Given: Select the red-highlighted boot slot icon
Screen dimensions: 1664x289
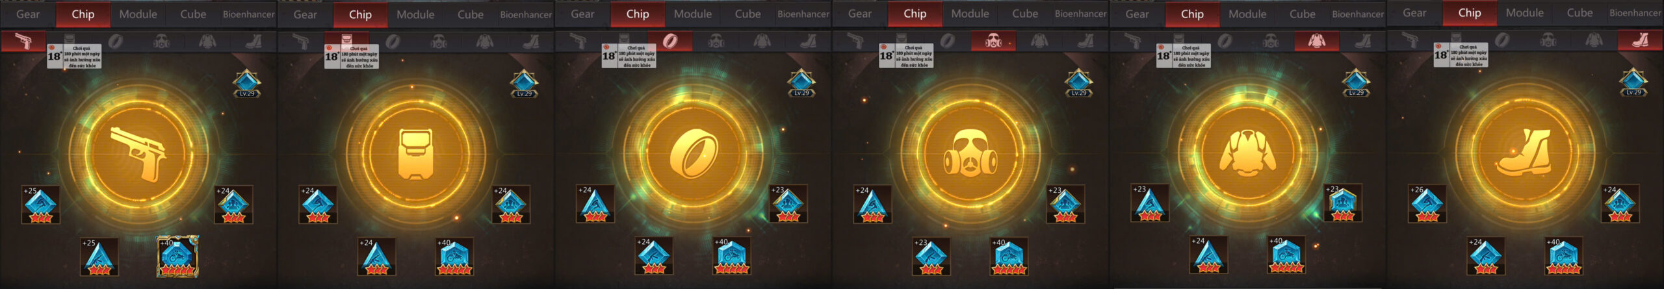Looking at the screenshot, I should [1641, 41].
